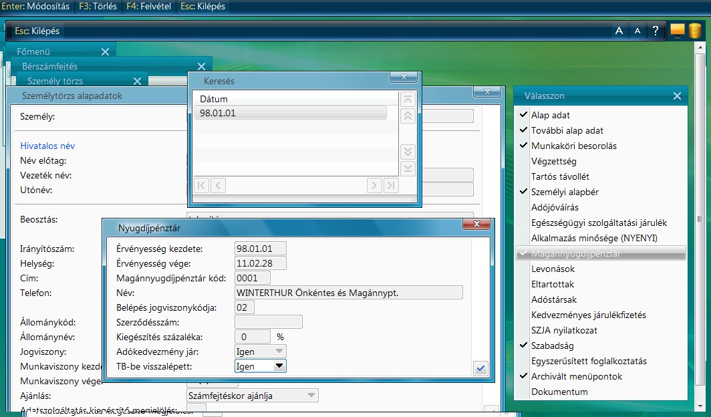Click the gold database cylinder icon
711x417 pixels.
[x=695, y=30]
